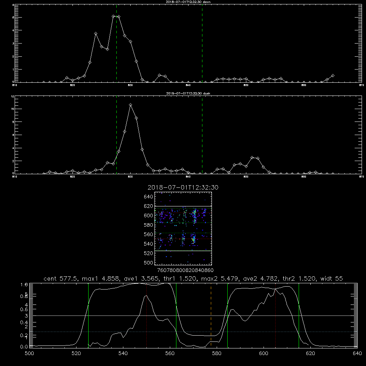Click the '580' y-axis label of spectral image
Screen dimensions: 366x366
click(x=149, y=225)
